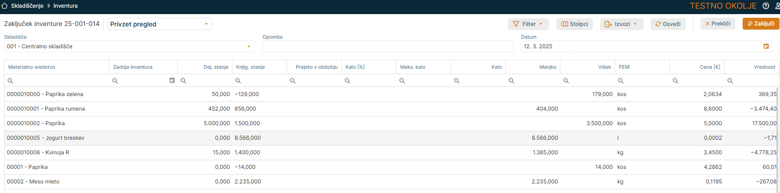The height and width of the screenshot is (193, 780).
Task: Click the Prekliči cancel button
Action: tap(718, 24)
